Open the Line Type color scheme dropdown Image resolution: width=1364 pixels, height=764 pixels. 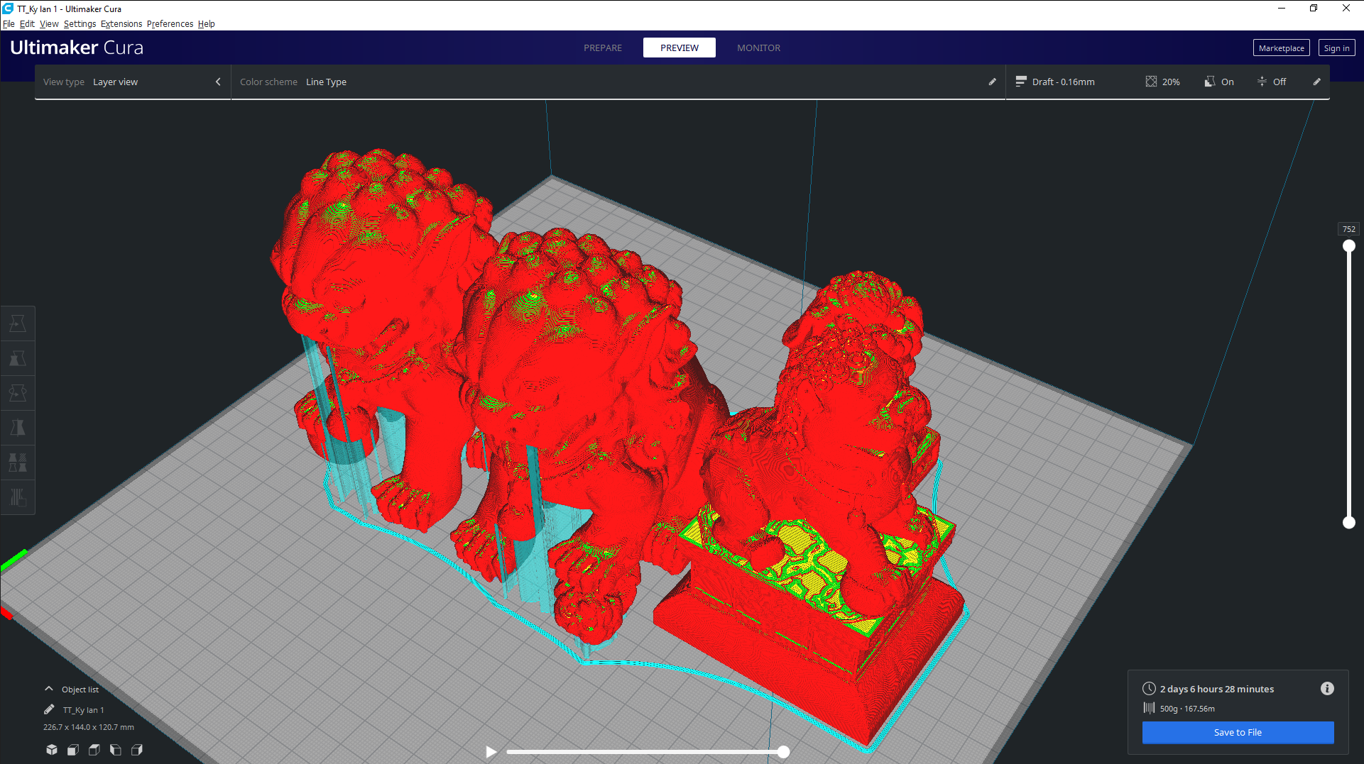coord(618,82)
